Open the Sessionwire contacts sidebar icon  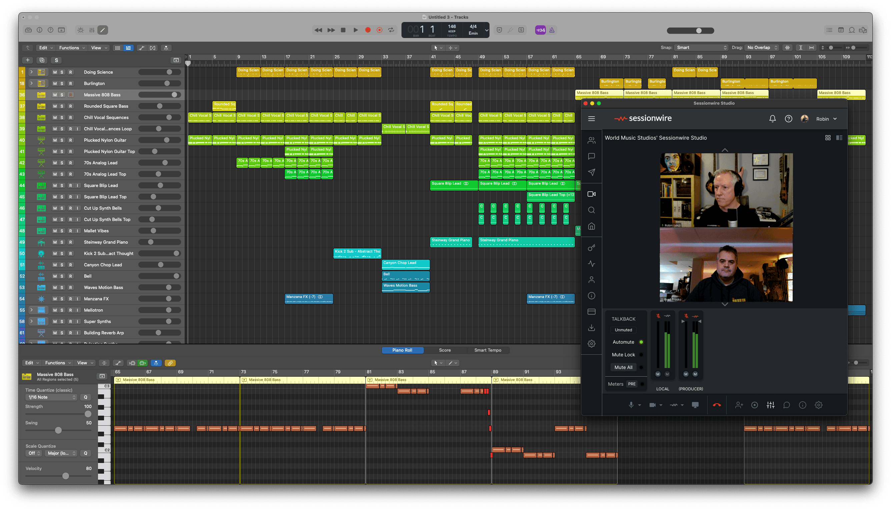591,141
